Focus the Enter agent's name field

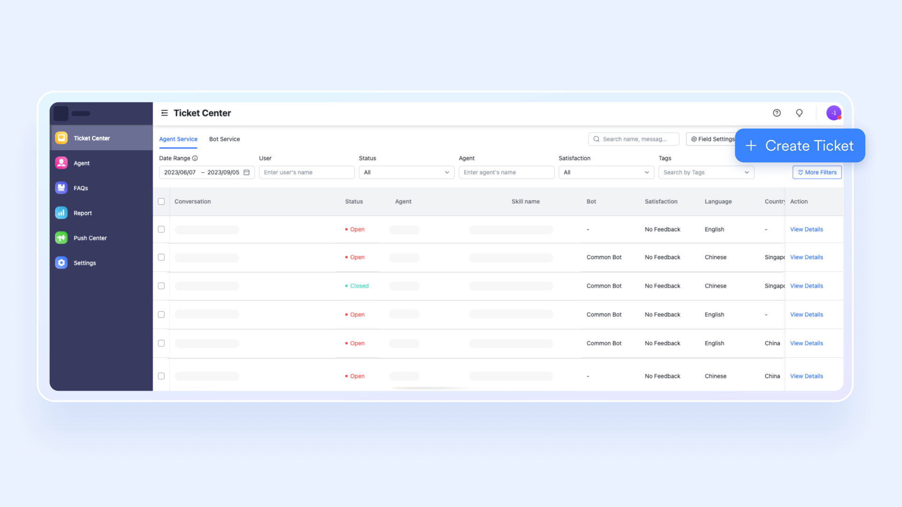(506, 172)
